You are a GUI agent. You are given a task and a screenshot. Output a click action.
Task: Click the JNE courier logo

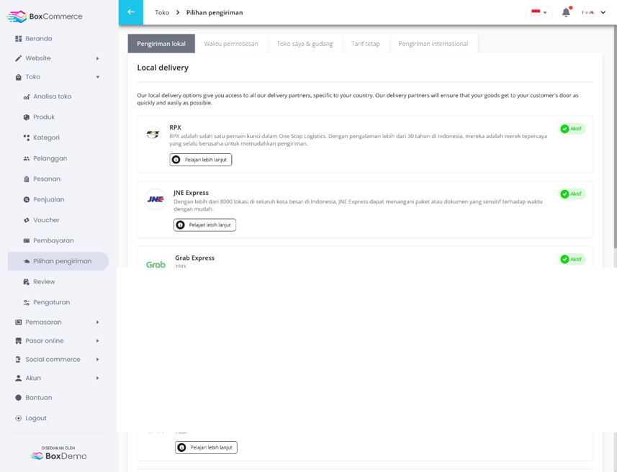click(x=155, y=199)
